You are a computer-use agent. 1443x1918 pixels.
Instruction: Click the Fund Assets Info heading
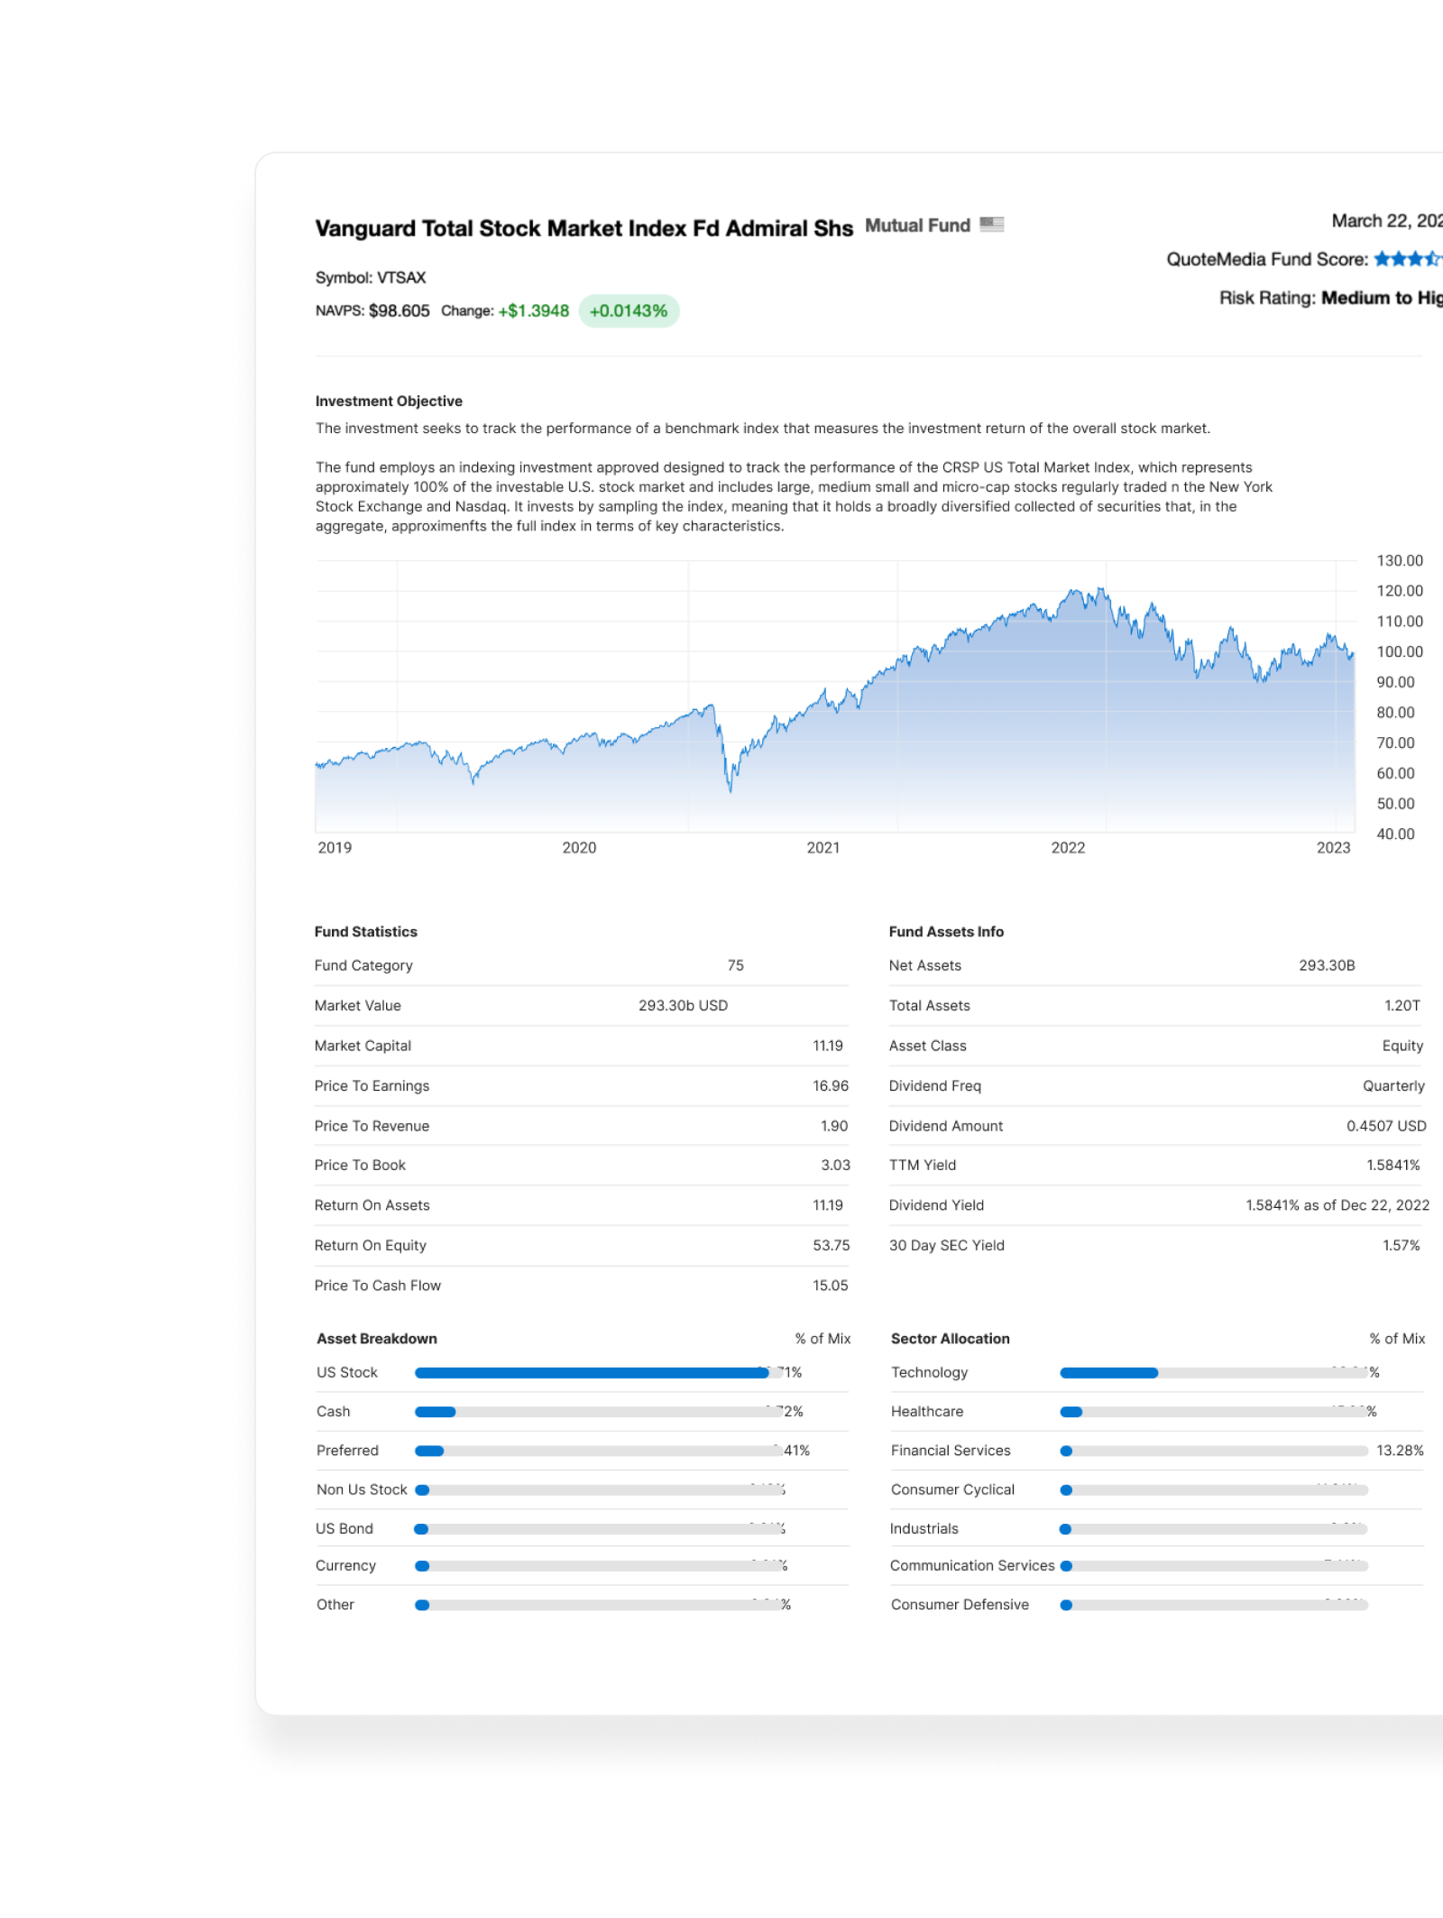[946, 932]
